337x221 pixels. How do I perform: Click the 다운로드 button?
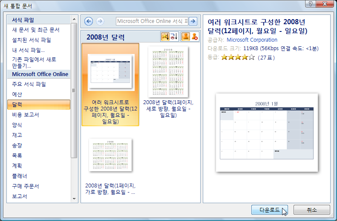270,210
